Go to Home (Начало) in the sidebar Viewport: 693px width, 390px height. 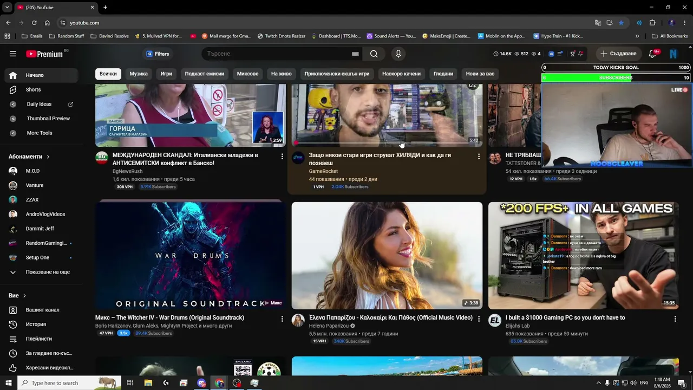point(41,75)
